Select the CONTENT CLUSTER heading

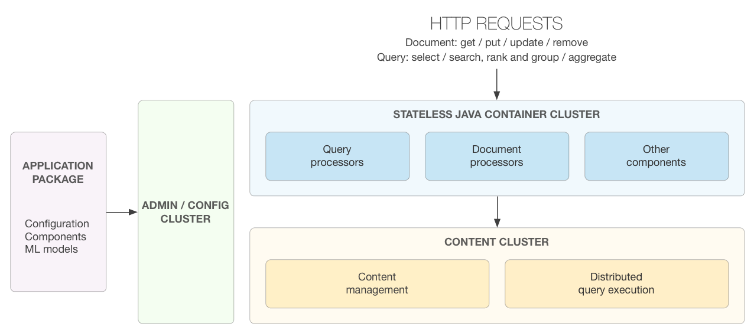496,242
